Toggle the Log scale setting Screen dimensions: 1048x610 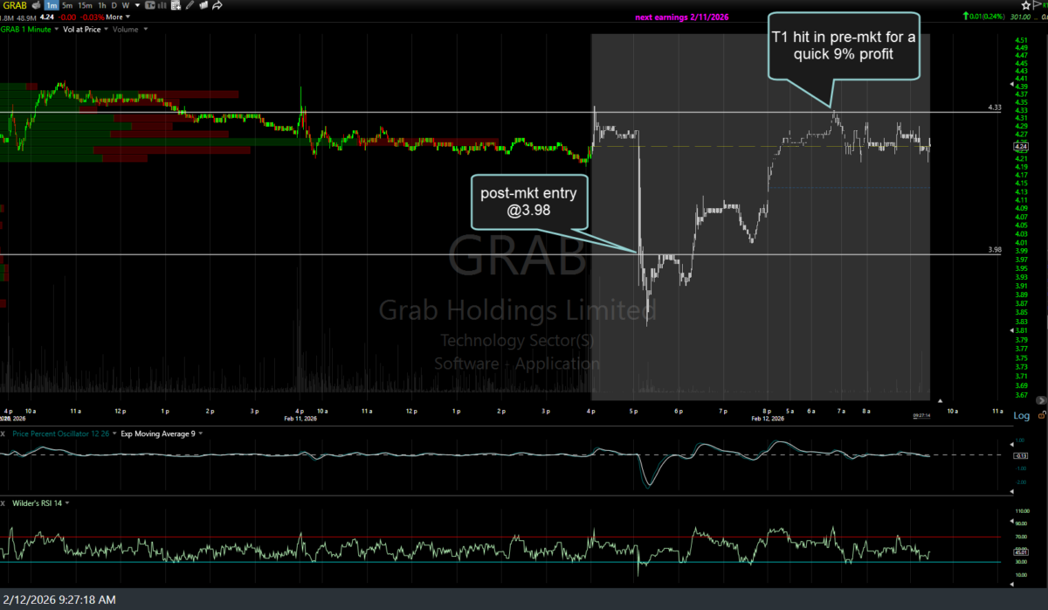pyautogui.click(x=1019, y=416)
